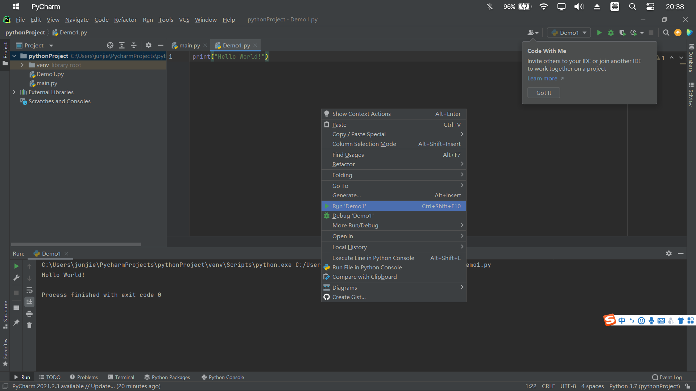Screen dimensions: 696x391
Task: Hide the Project tool window
Action: click(161, 45)
